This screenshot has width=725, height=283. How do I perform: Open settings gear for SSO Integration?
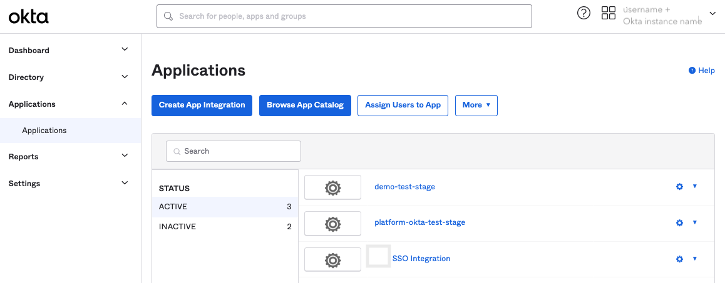point(679,259)
